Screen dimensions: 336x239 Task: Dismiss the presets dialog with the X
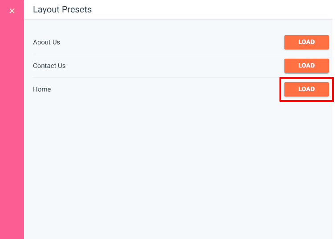(12, 11)
